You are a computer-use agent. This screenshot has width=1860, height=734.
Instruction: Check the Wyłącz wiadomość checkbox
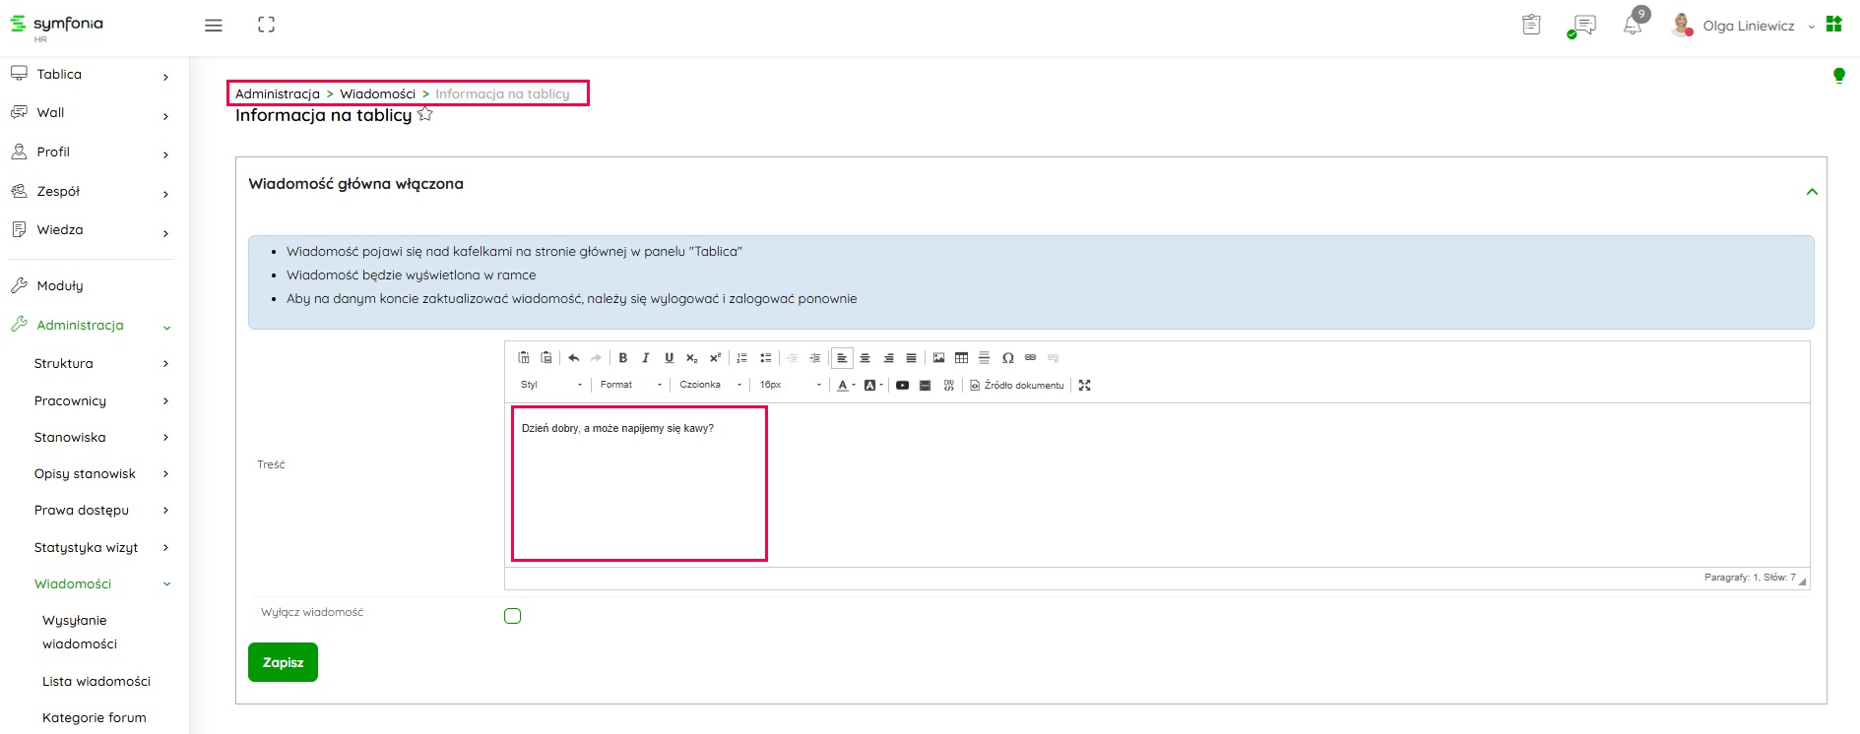coord(512,616)
